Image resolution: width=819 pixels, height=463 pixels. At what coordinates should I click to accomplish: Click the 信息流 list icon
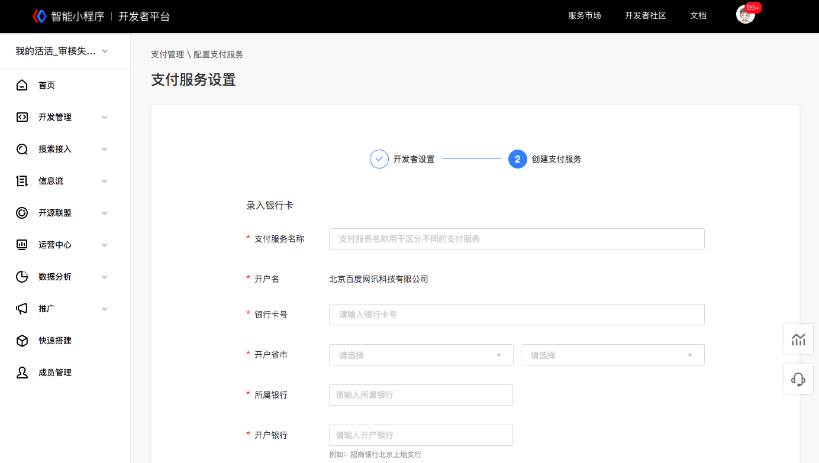tap(22, 181)
